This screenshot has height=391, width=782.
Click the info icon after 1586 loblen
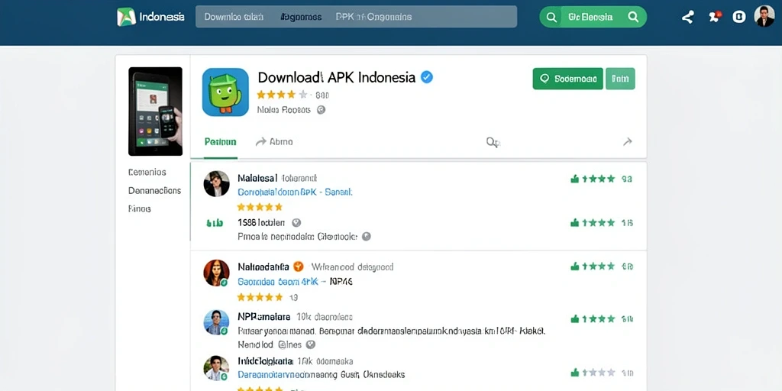pos(296,222)
